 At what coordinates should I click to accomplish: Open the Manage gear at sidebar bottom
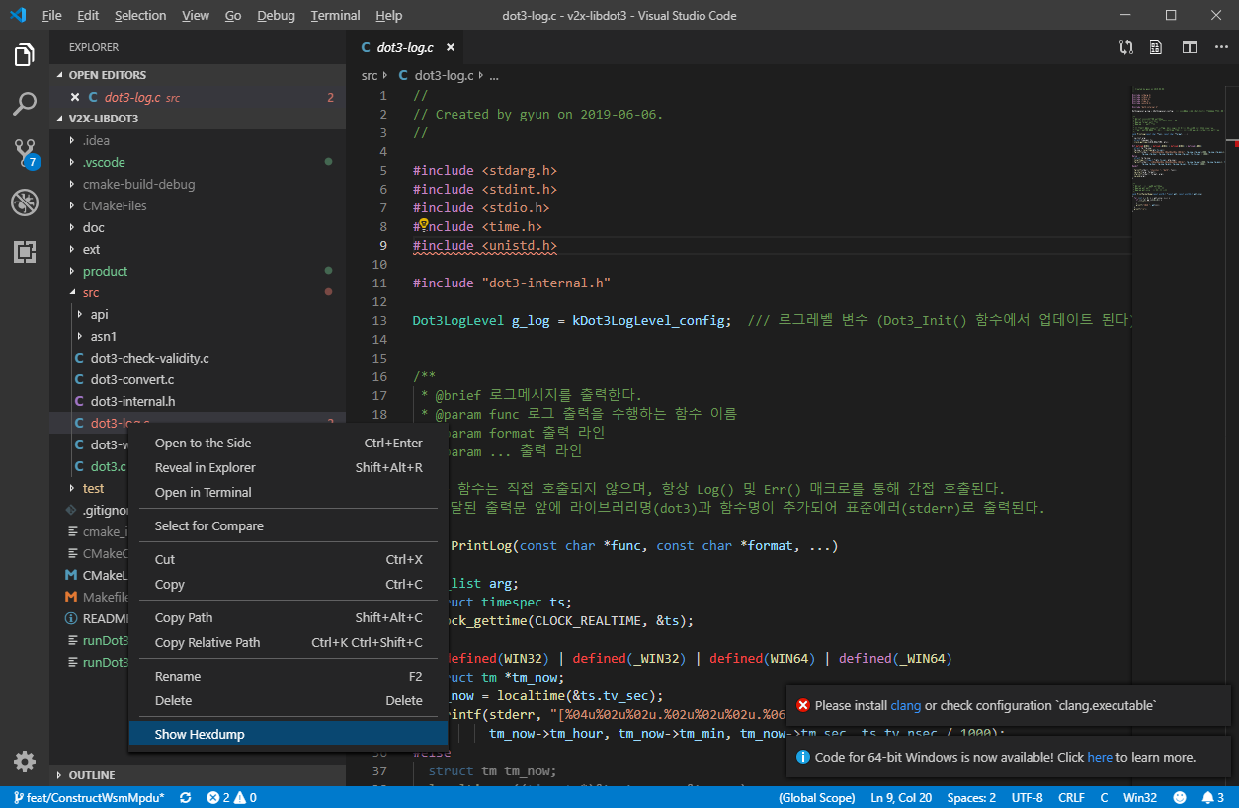pyautogui.click(x=25, y=762)
